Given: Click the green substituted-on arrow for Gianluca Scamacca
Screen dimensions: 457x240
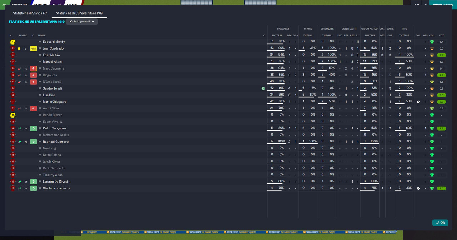Looking at the screenshot, I should [34, 188].
